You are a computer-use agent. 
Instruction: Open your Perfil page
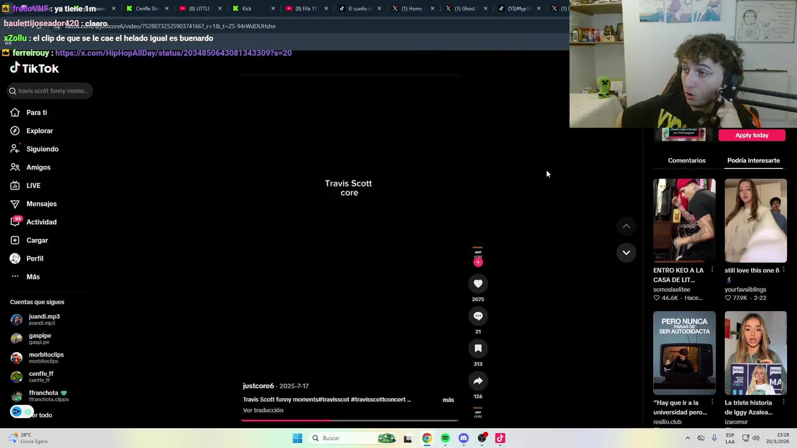coord(35,259)
